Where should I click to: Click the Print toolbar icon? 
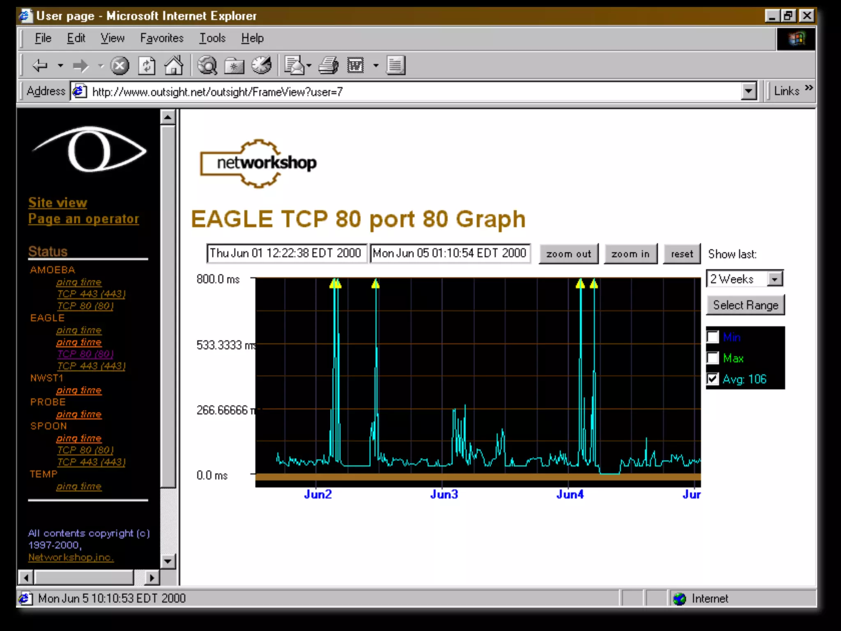(x=328, y=65)
